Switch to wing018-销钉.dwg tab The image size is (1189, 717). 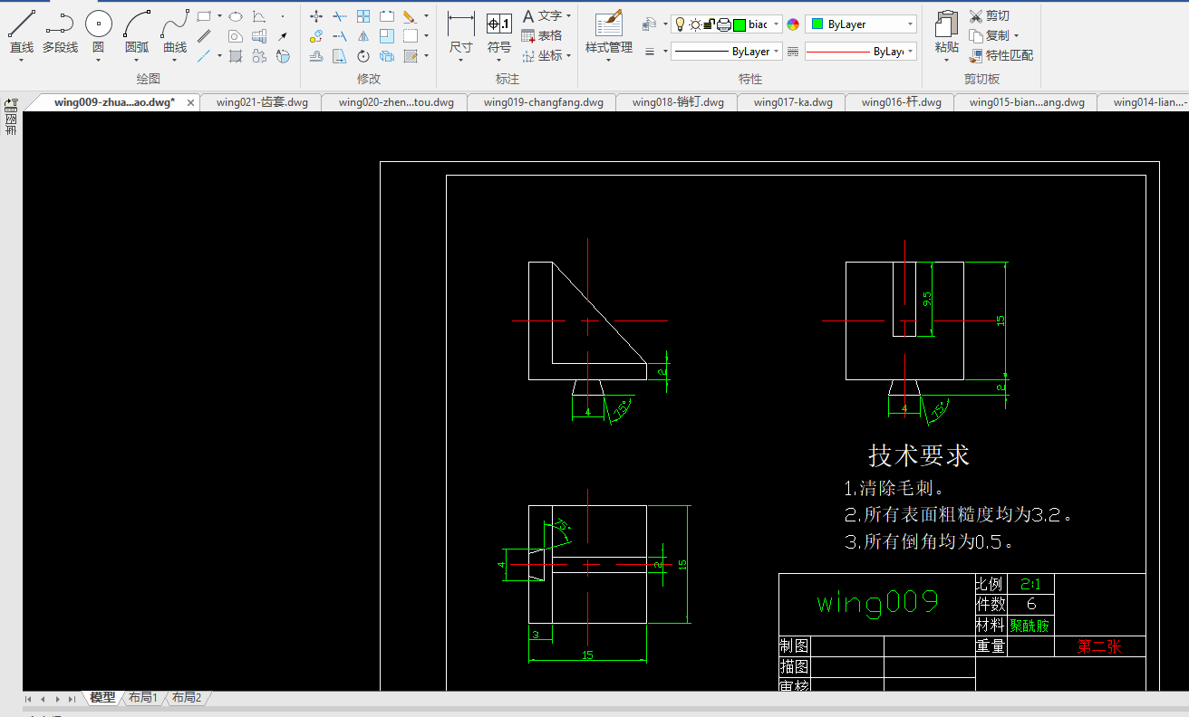pyautogui.click(x=678, y=102)
